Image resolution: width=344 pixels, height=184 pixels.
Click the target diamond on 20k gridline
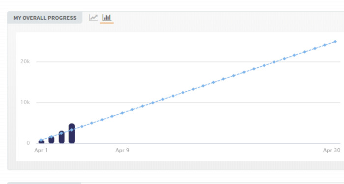click(x=274, y=62)
